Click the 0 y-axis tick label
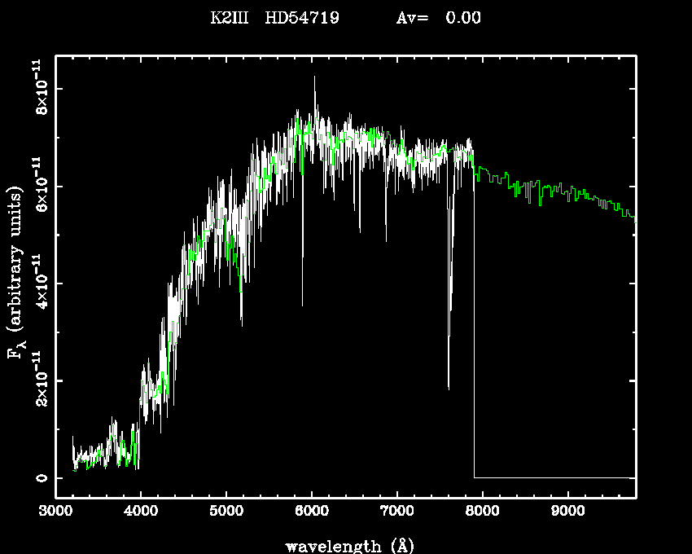 click(x=41, y=478)
